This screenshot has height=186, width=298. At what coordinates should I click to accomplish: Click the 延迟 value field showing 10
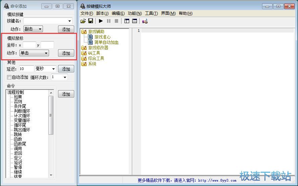27,69
